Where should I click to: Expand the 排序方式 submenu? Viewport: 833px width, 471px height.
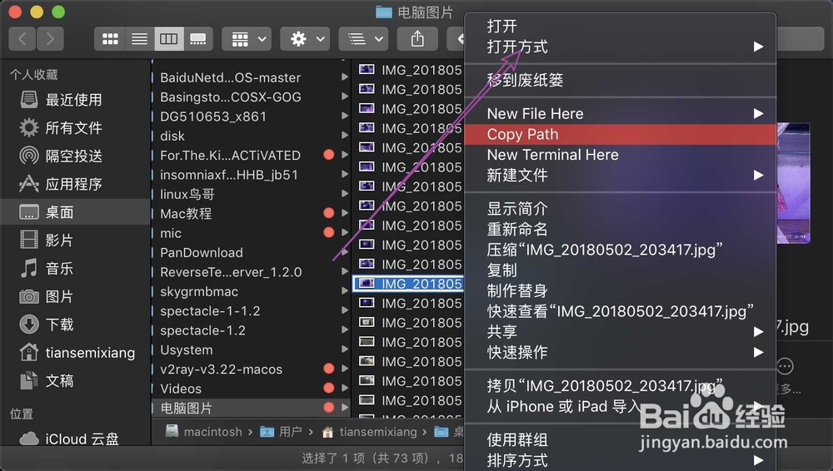(x=620, y=460)
